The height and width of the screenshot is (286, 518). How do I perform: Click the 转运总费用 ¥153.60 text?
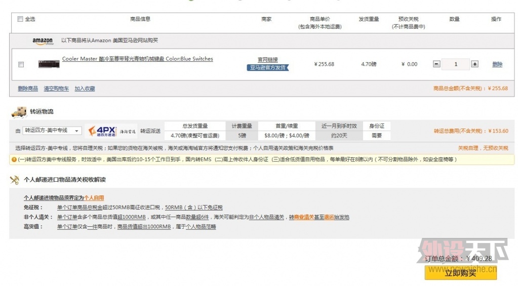click(x=471, y=131)
